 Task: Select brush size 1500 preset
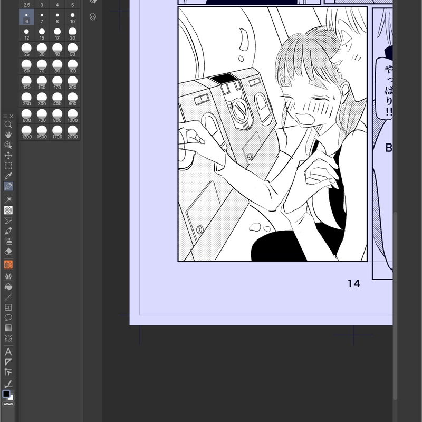42,132
